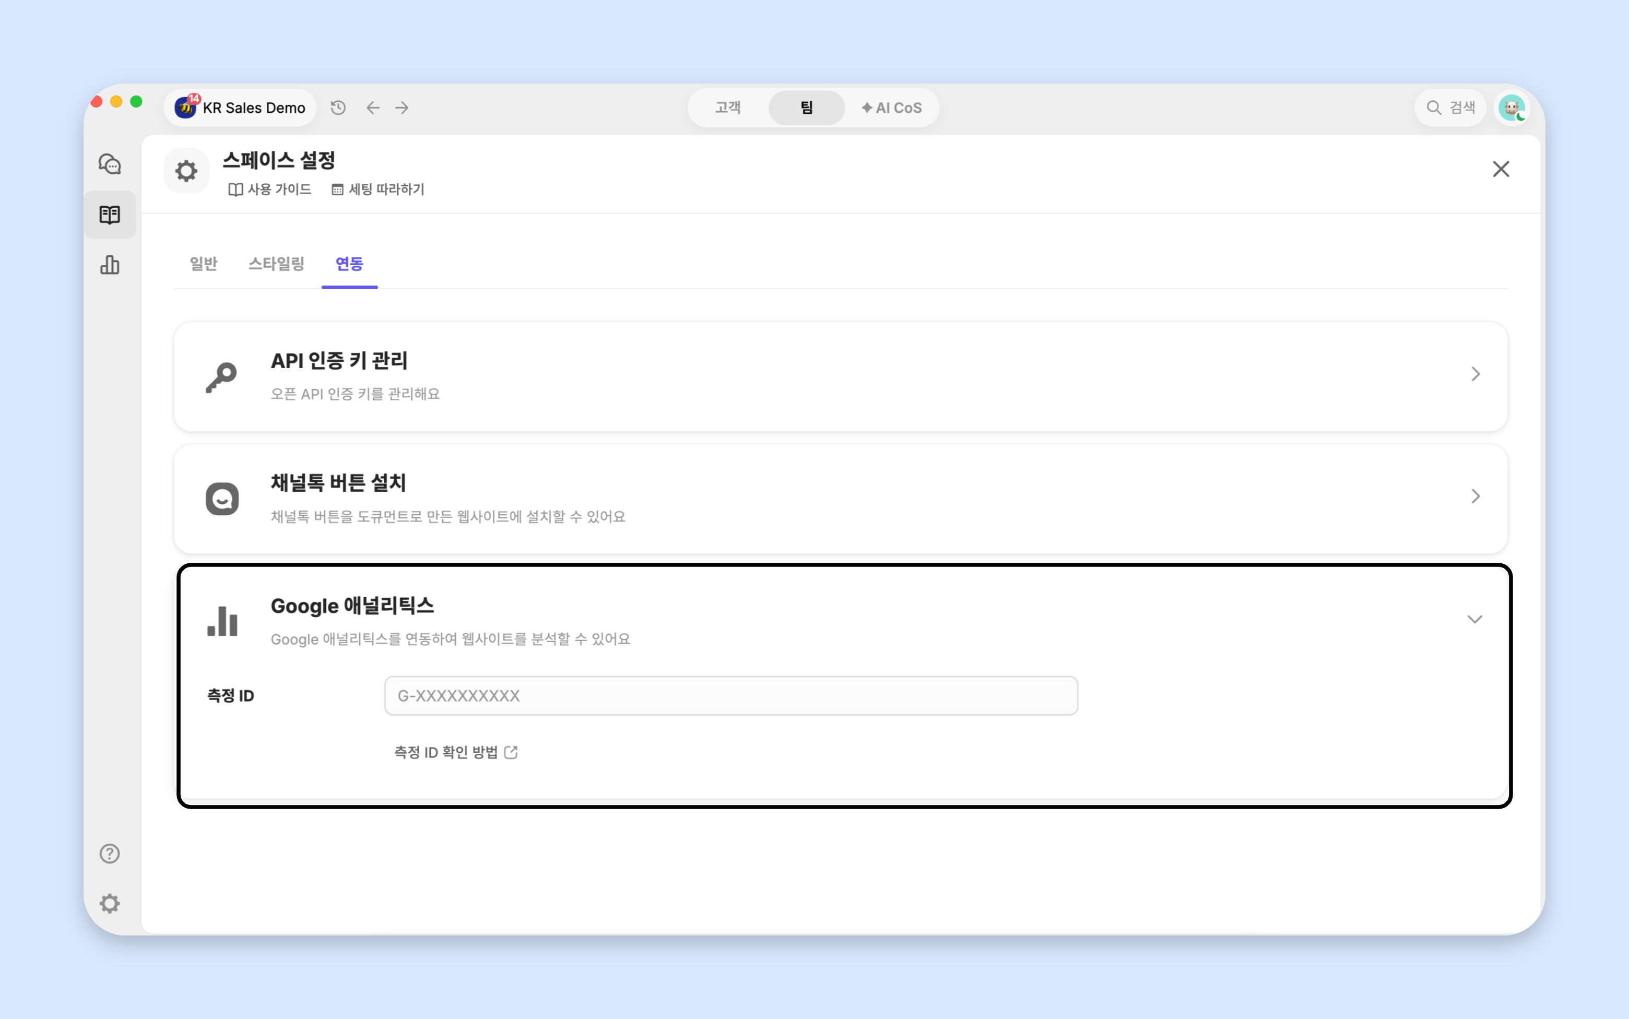The height and width of the screenshot is (1019, 1629).
Task: Close the 스페이스 설정 panel
Action: [x=1501, y=169]
